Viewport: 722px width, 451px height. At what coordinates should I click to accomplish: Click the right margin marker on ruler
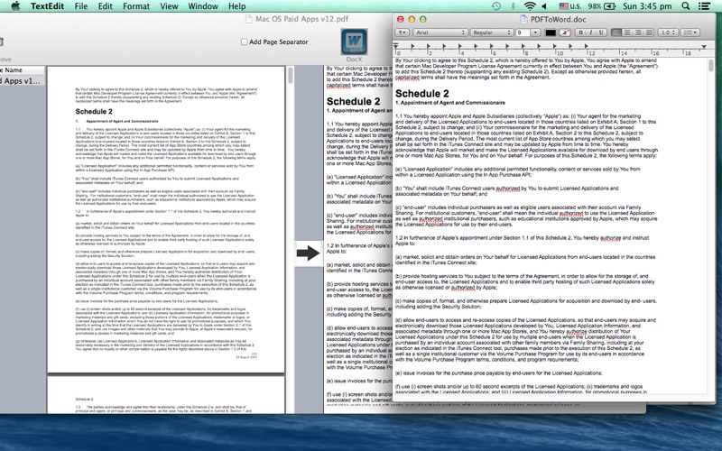(x=704, y=47)
